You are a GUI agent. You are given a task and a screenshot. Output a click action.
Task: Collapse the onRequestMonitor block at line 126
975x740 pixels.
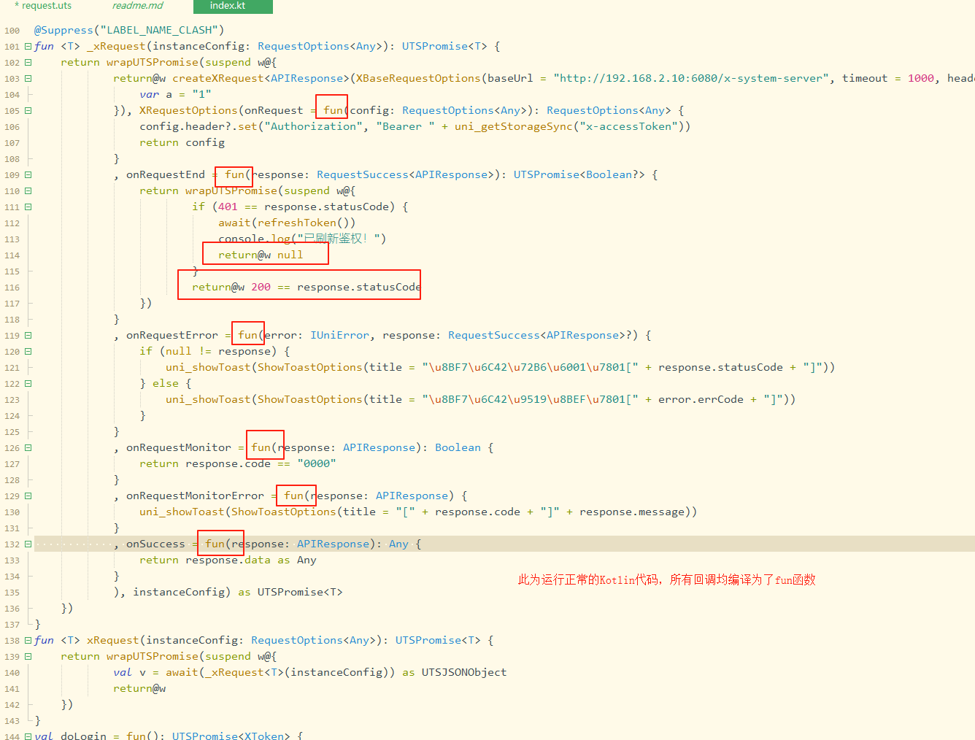tap(28, 447)
